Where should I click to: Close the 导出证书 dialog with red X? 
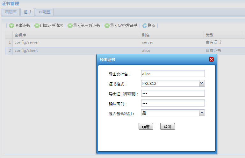tap(211, 59)
